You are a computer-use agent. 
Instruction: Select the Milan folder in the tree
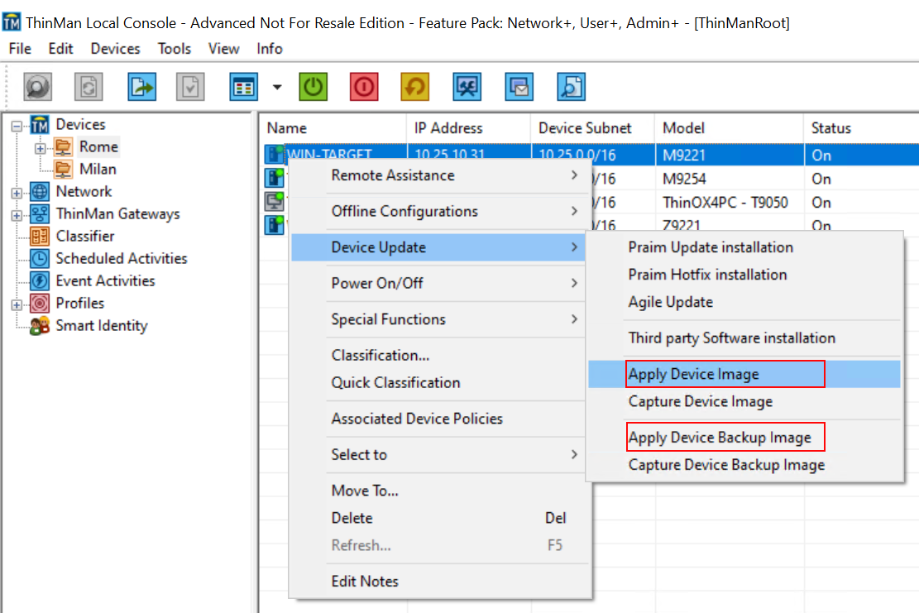tap(98, 169)
